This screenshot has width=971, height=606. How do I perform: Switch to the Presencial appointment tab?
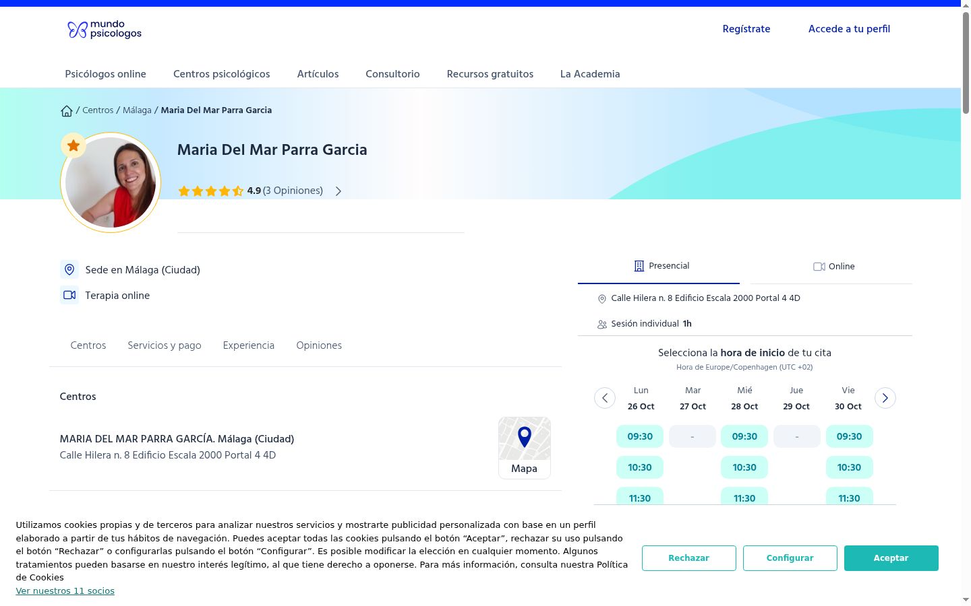[659, 266]
